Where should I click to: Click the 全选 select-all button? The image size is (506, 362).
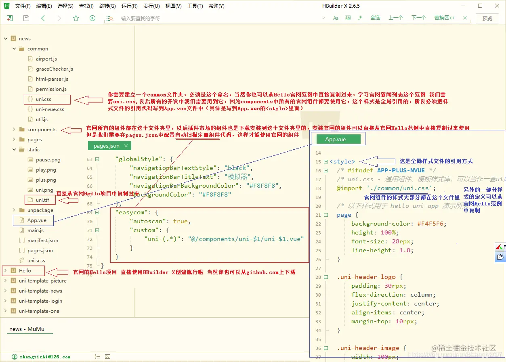click(375, 18)
